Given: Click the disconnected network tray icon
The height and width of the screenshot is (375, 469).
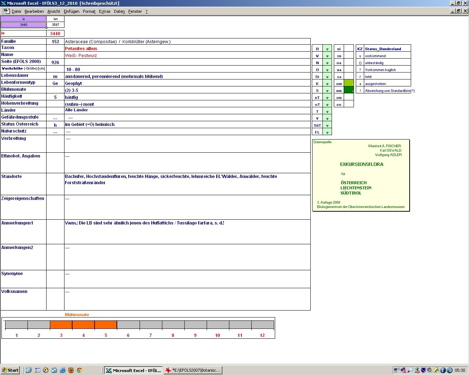Looking at the screenshot, I should coord(403,370).
